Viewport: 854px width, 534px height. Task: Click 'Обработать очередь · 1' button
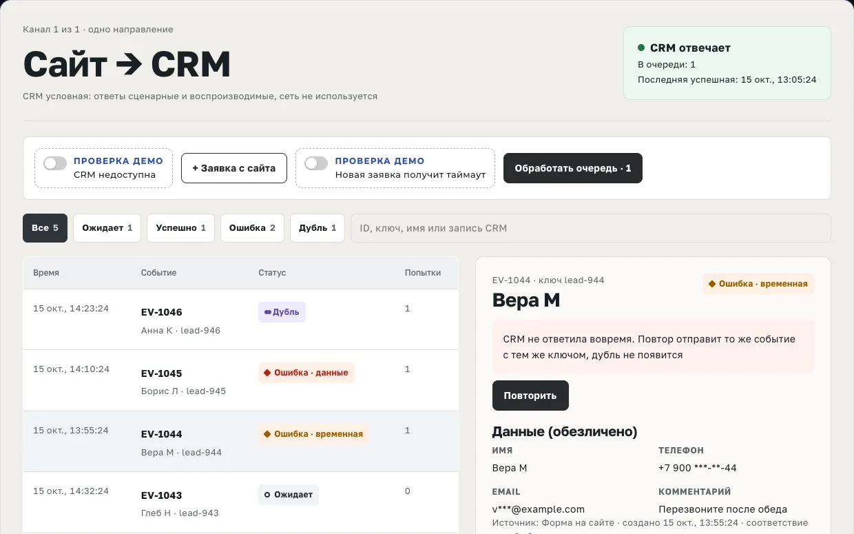click(x=573, y=168)
